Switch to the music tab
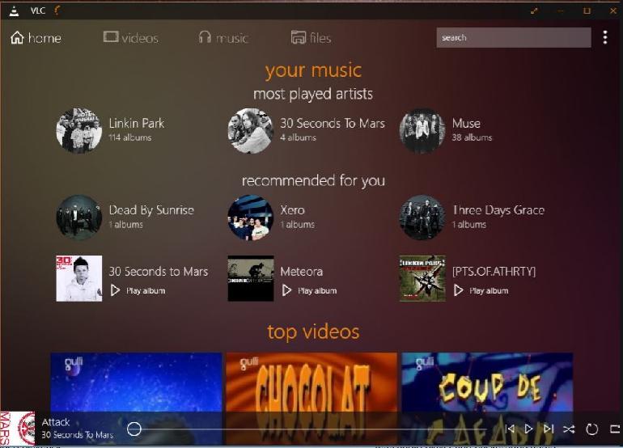The image size is (623, 448). (223, 38)
